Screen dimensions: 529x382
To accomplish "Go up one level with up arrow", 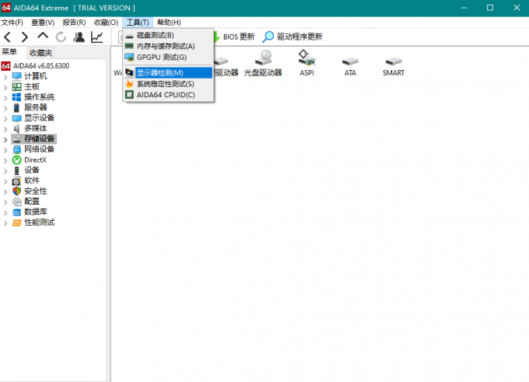I will pyautogui.click(x=43, y=37).
